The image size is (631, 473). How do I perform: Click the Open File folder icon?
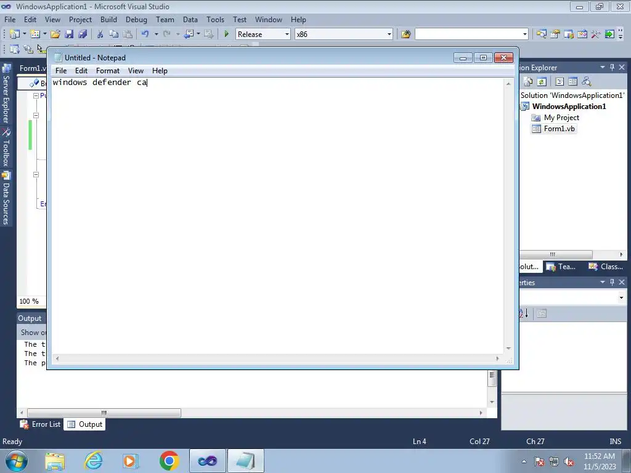[x=55, y=34]
